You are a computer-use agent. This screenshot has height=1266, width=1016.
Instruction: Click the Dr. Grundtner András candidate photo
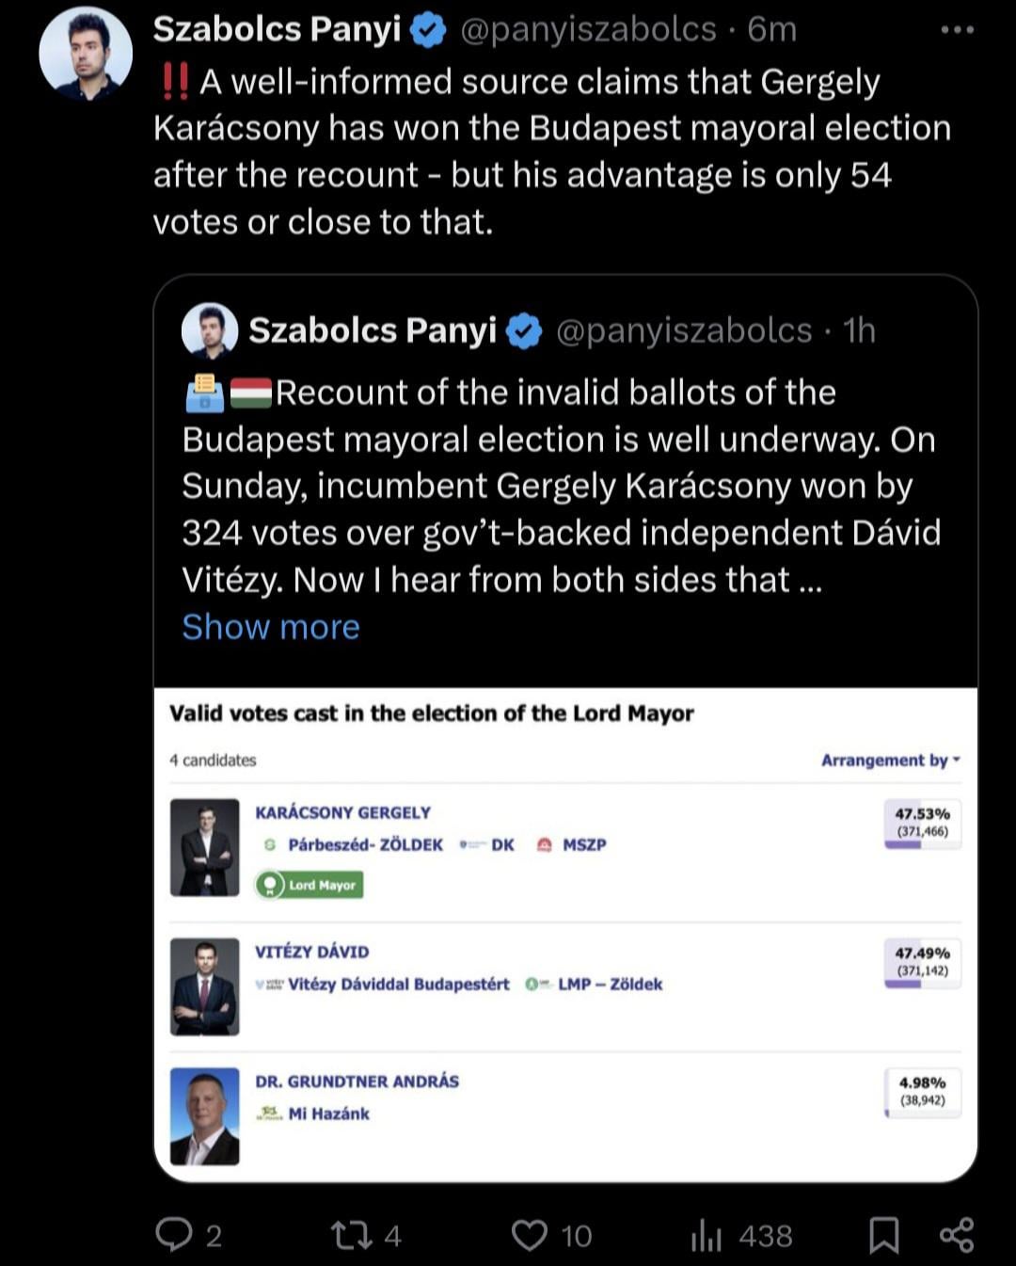tap(205, 1116)
